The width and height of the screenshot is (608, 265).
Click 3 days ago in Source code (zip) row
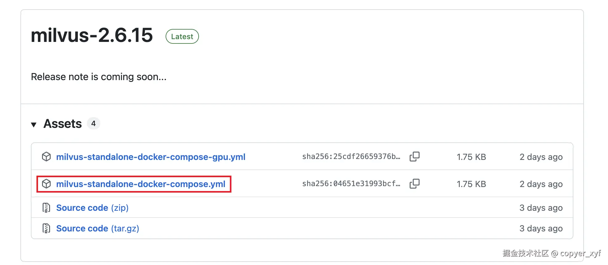coord(541,208)
